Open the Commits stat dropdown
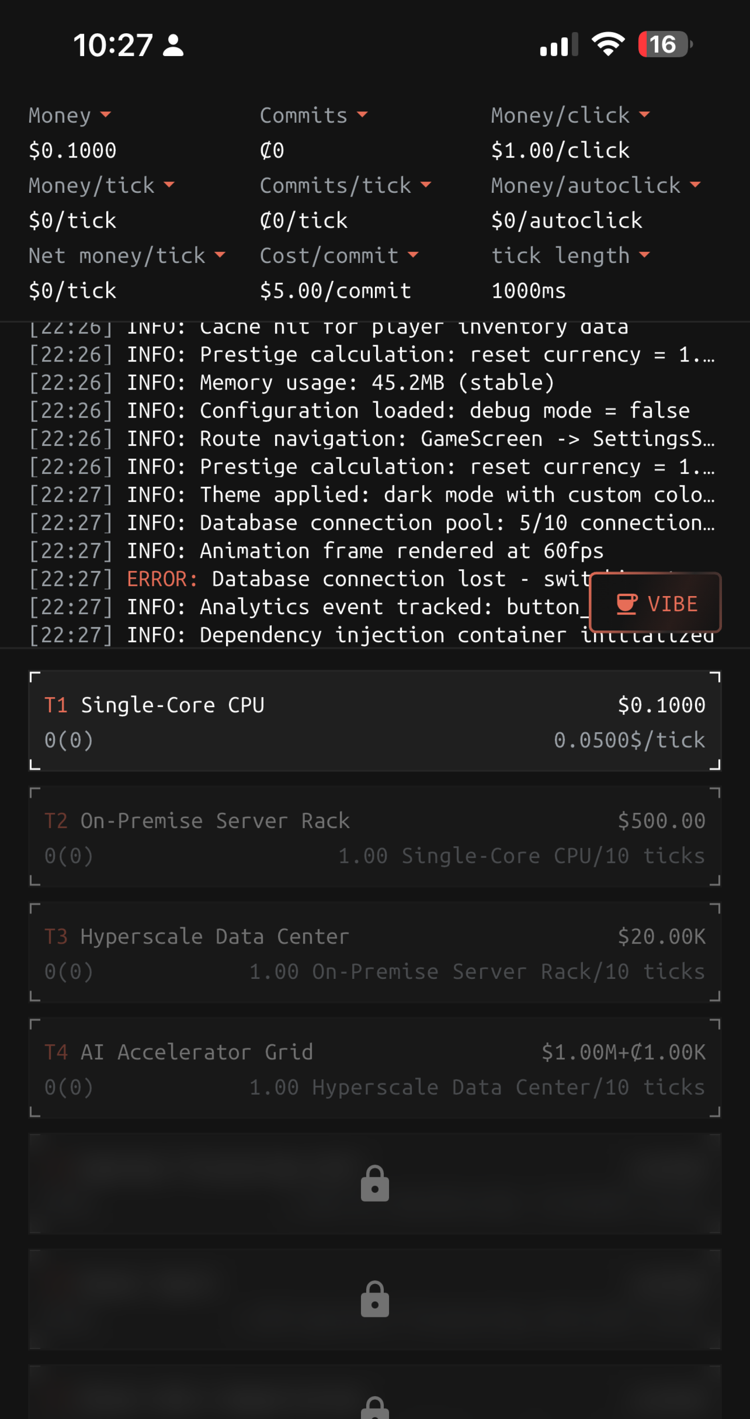 pyautogui.click(x=362, y=115)
